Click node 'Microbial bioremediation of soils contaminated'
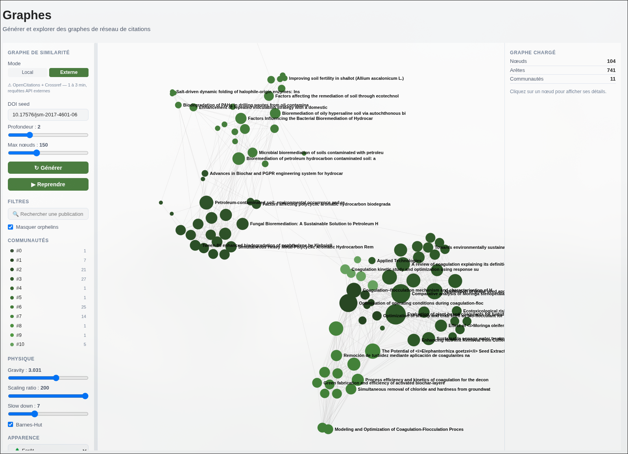This screenshot has height=454, width=628. click(253, 153)
